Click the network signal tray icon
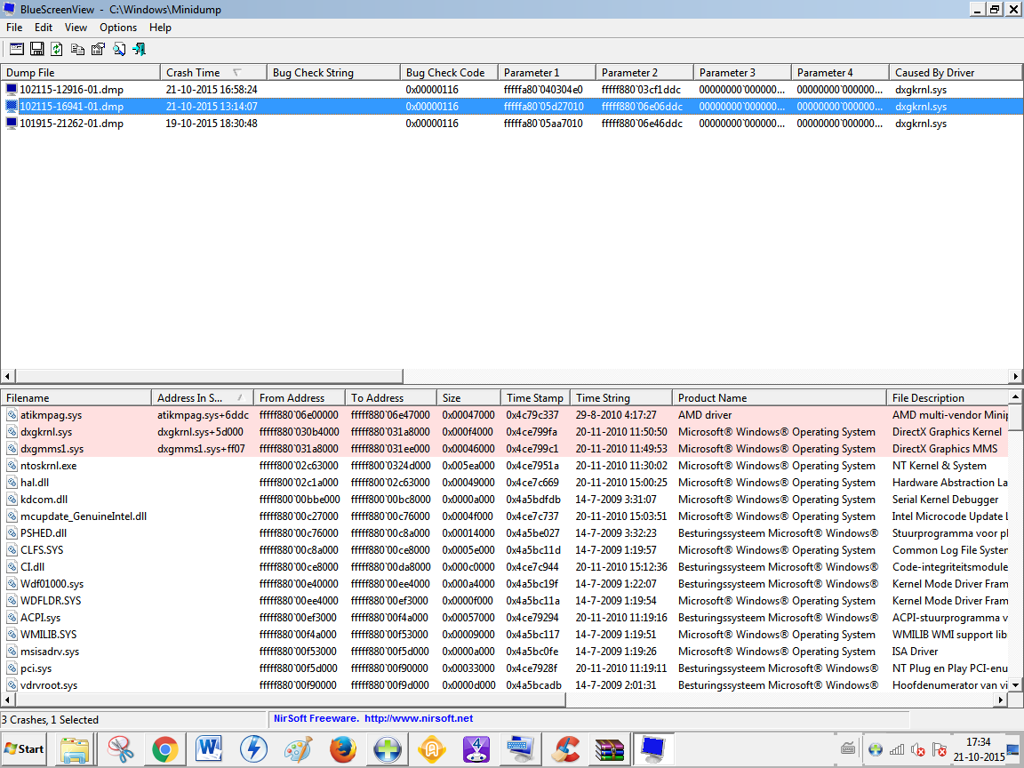1024x768 pixels. 897,749
